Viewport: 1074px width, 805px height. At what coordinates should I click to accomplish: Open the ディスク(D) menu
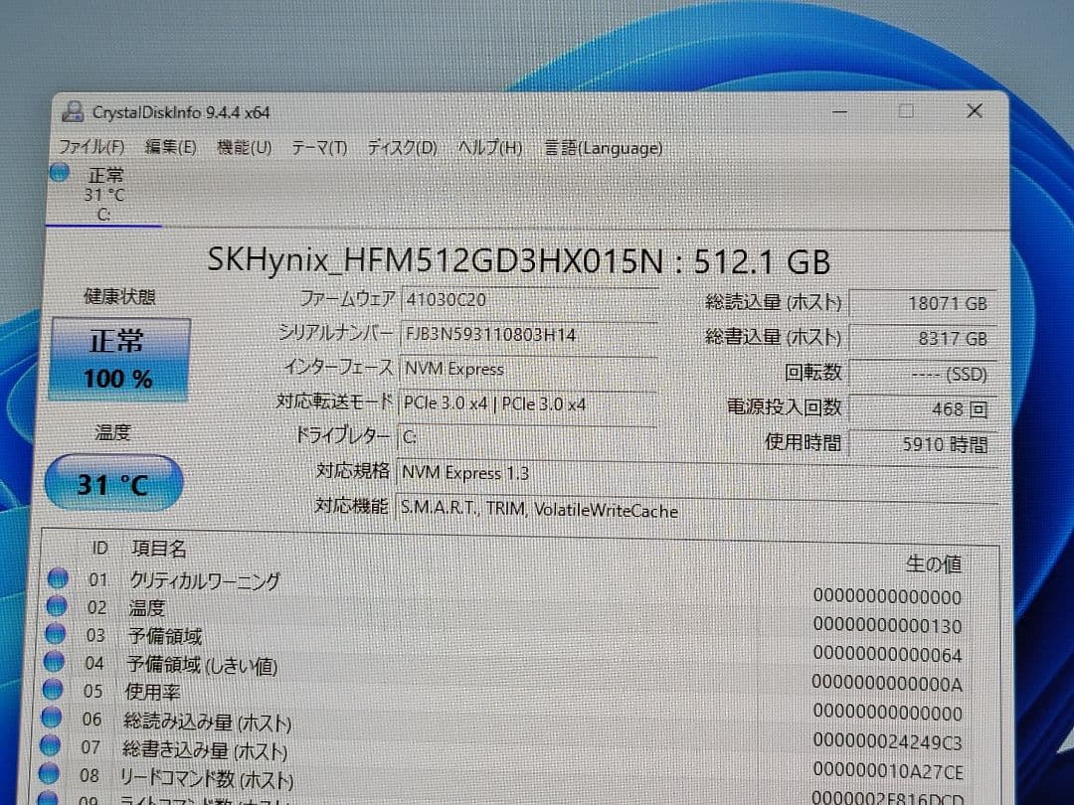coord(402,147)
